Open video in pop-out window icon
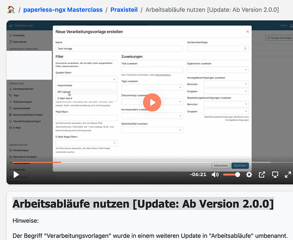The width and height of the screenshot is (293, 240). coord(262,175)
